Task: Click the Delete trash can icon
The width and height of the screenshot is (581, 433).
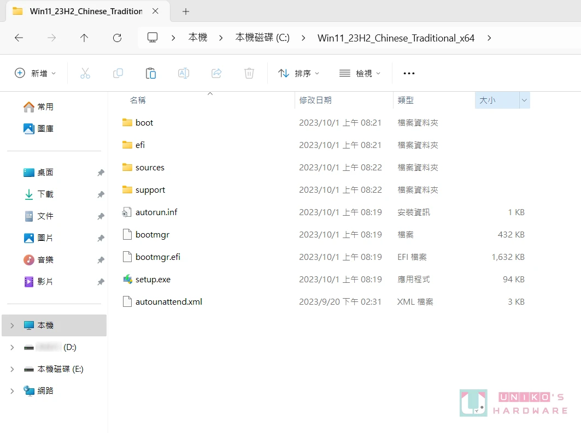Action: pyautogui.click(x=249, y=73)
